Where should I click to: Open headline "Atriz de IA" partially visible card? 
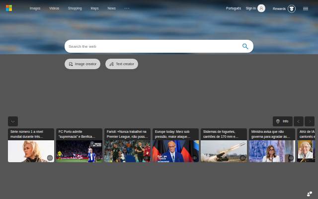pyautogui.click(x=307, y=134)
